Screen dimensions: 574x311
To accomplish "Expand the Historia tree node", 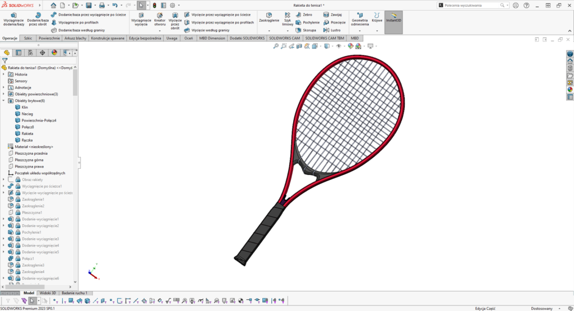I will pos(4,74).
